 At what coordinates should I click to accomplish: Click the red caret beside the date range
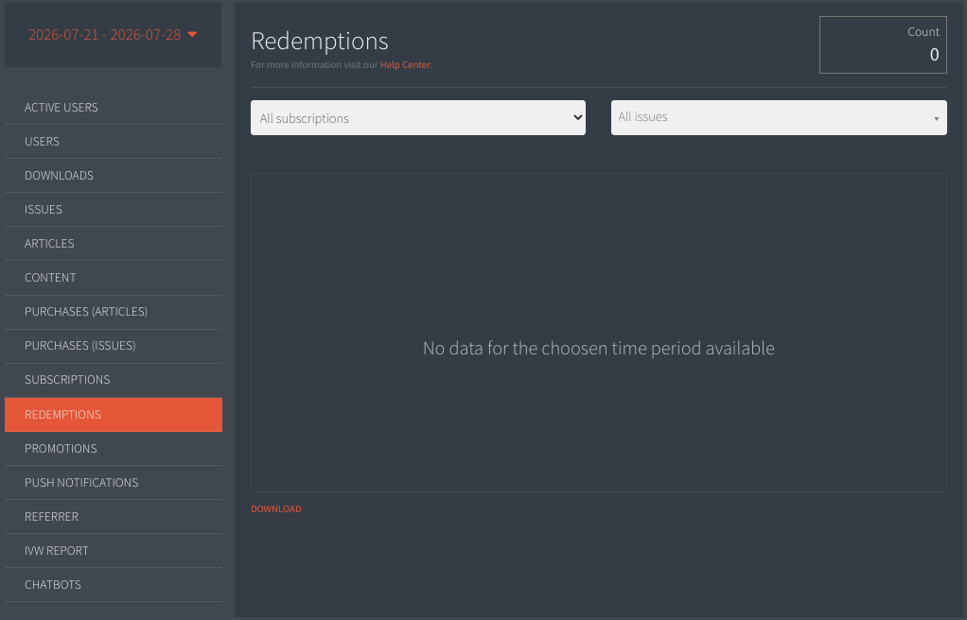[192, 35]
